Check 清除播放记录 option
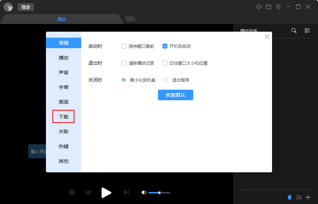The height and width of the screenshot is (204, 318). pyautogui.click(x=124, y=63)
